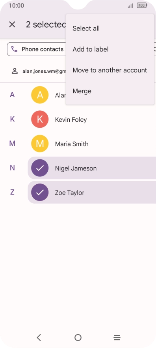The width and height of the screenshot is (156, 348).
Task: Tap the Kevin Foley contact name
Action: [x=71, y=119]
